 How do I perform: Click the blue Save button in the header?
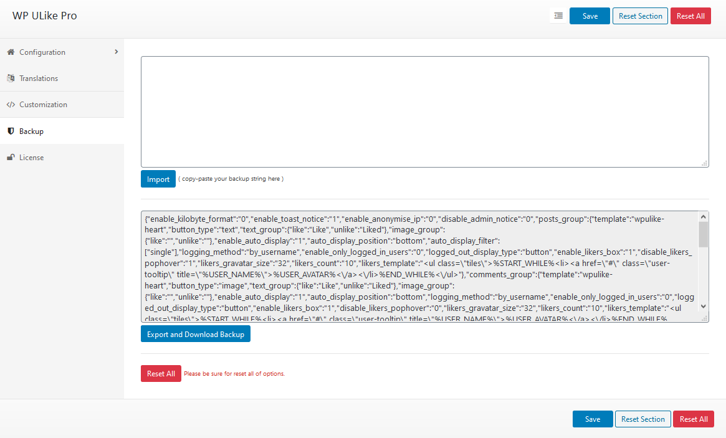589,16
